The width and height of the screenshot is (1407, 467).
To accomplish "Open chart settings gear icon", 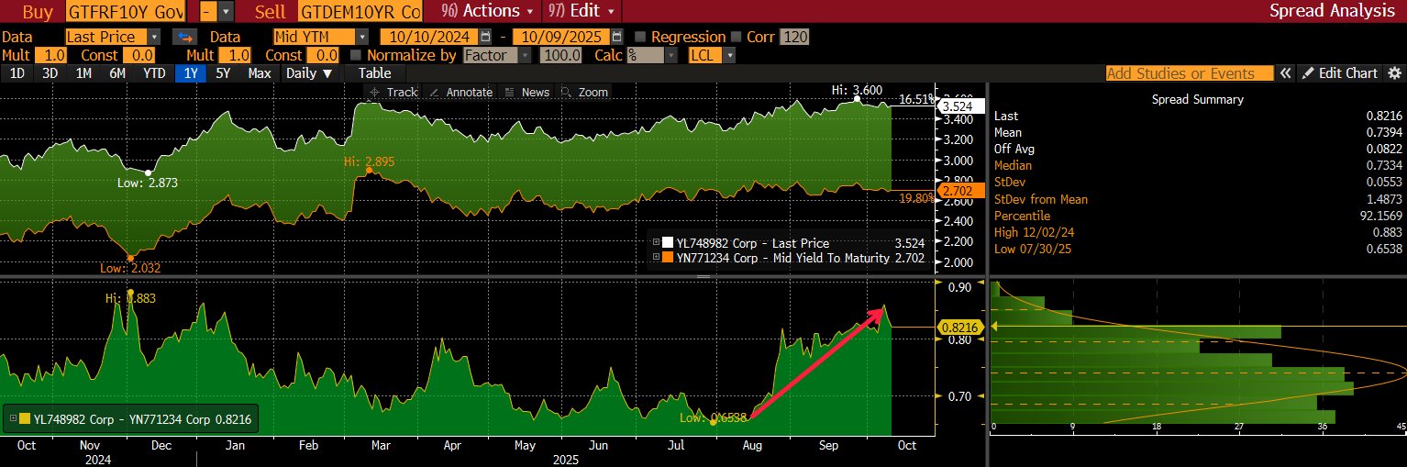I will click(x=1394, y=73).
